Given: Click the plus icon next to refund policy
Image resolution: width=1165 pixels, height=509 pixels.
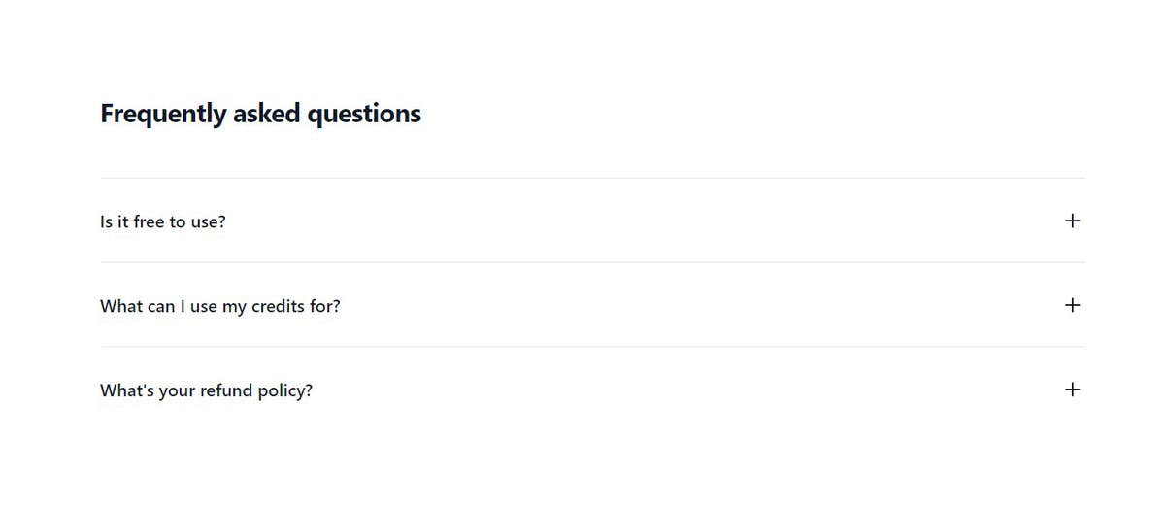Looking at the screenshot, I should [1072, 390].
